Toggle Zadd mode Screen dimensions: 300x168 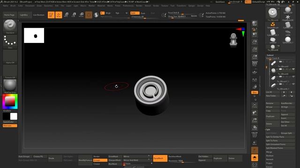click(x=135, y=13)
